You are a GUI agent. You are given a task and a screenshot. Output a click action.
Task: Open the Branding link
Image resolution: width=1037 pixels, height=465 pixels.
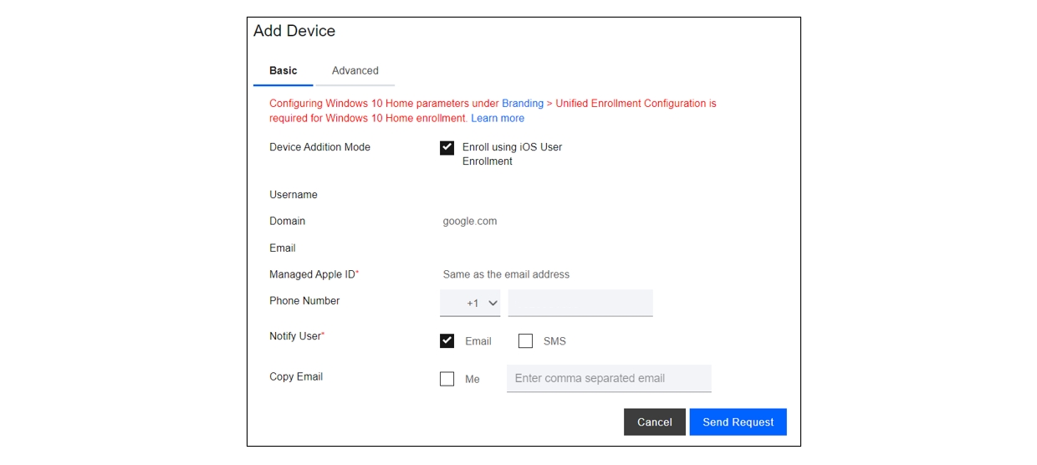pyautogui.click(x=523, y=104)
